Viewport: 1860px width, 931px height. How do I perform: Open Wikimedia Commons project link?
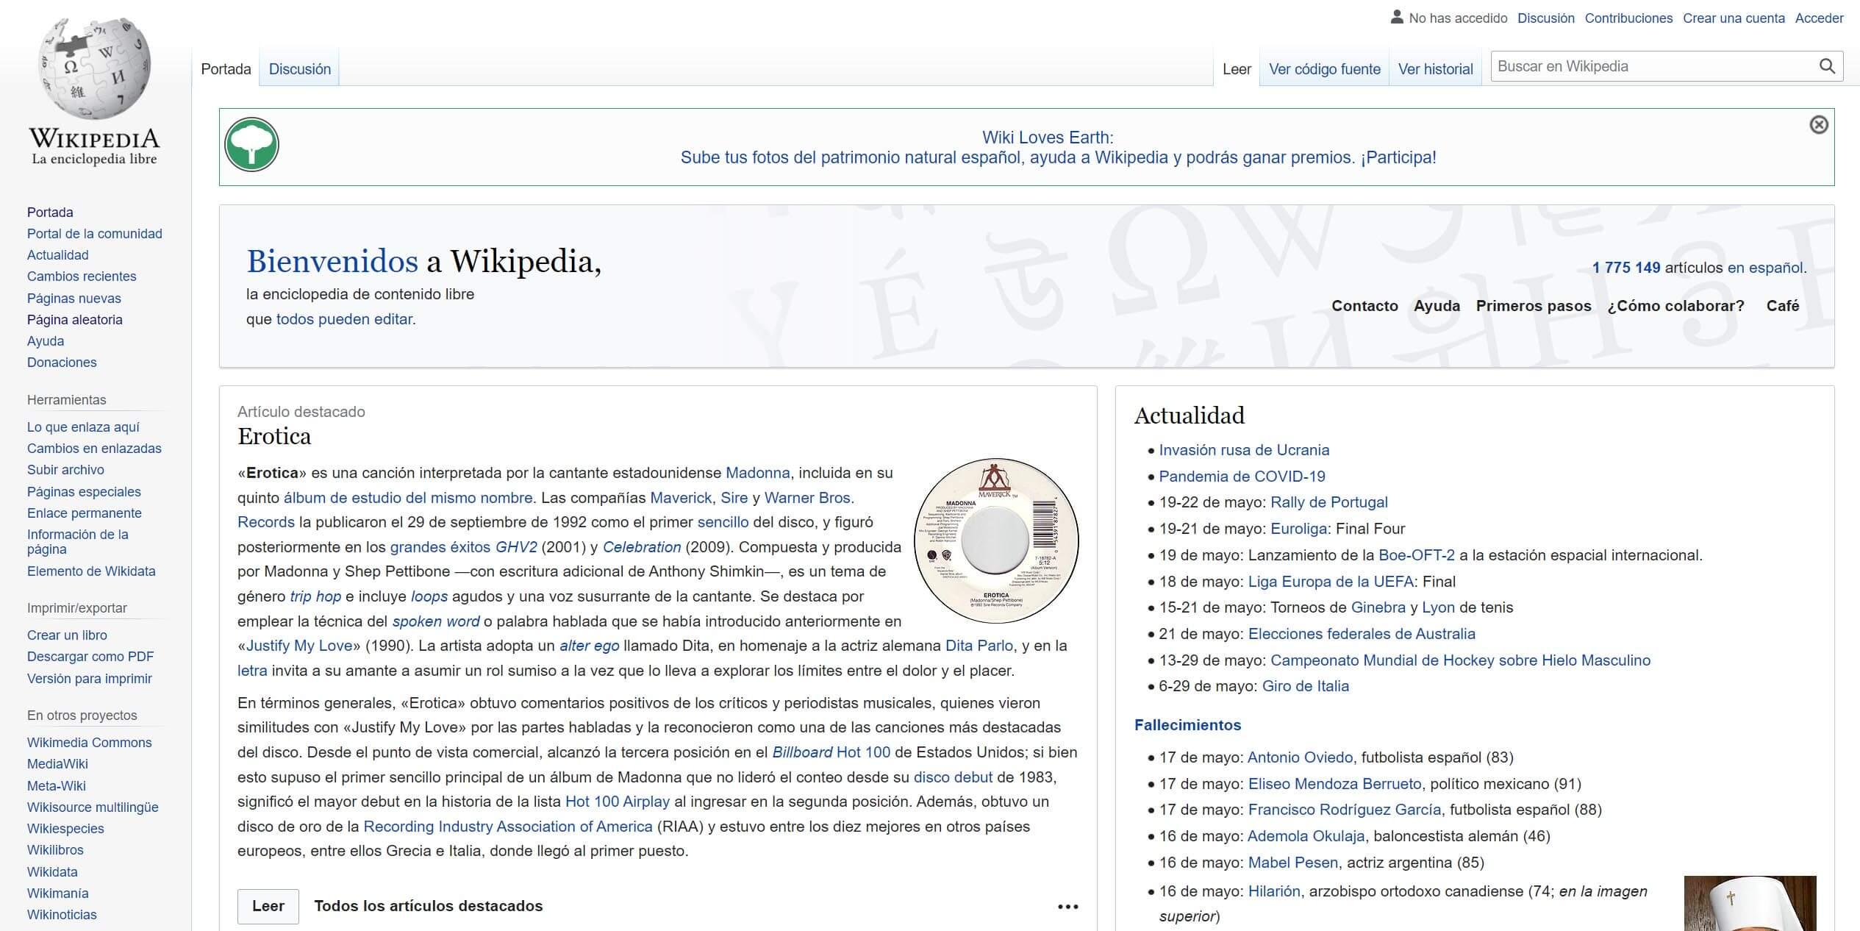tap(90, 743)
